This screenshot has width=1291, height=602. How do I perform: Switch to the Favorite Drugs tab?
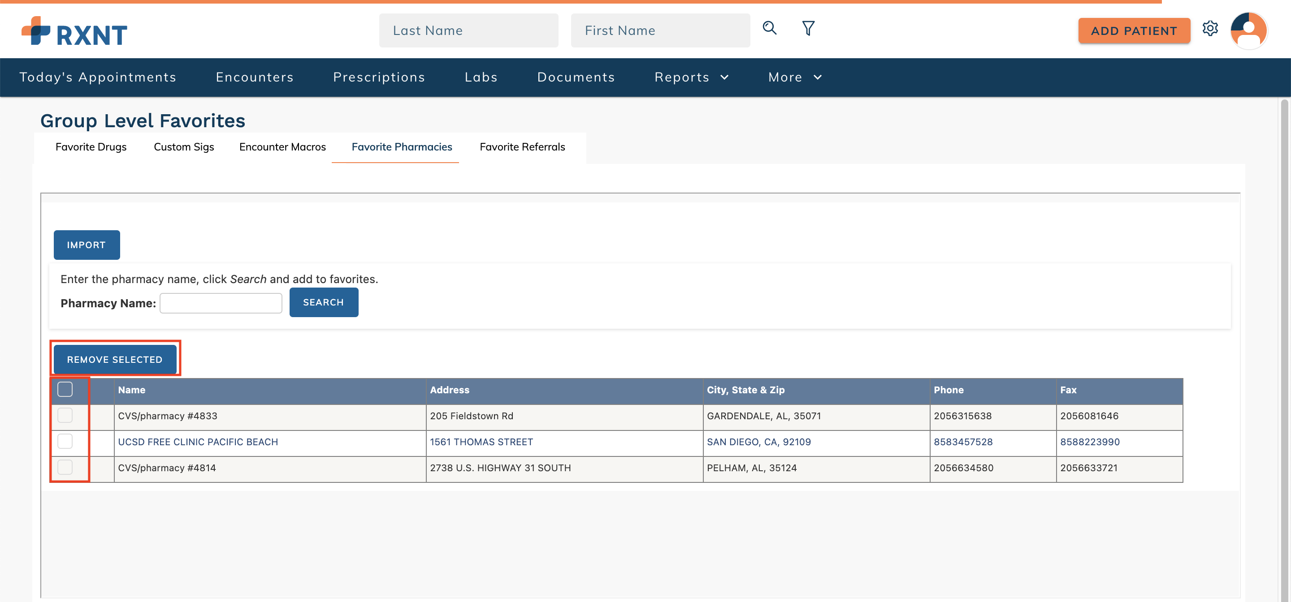click(x=91, y=147)
